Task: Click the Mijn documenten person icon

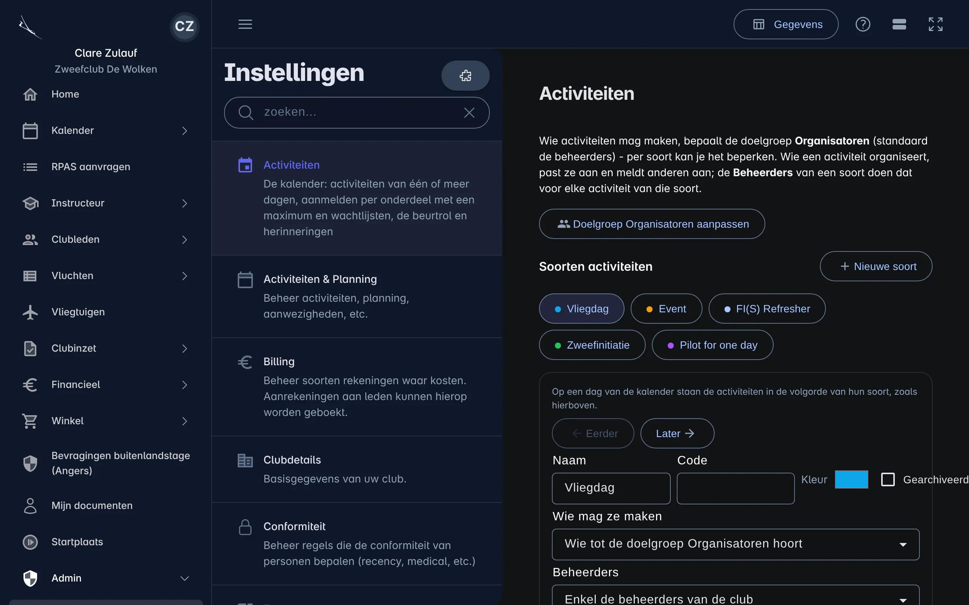Action: coord(30,506)
